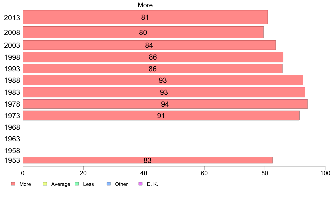
Task: Select the 1973 bar showing 91
Action: pyautogui.click(x=161, y=116)
